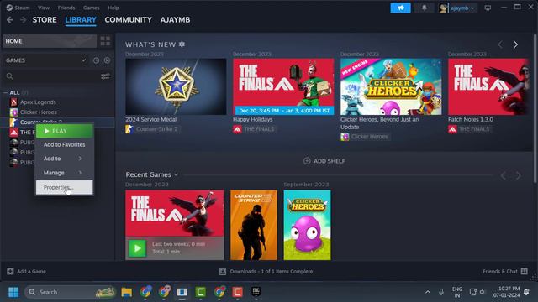Open the ajaymb account dropdown

coord(462,8)
